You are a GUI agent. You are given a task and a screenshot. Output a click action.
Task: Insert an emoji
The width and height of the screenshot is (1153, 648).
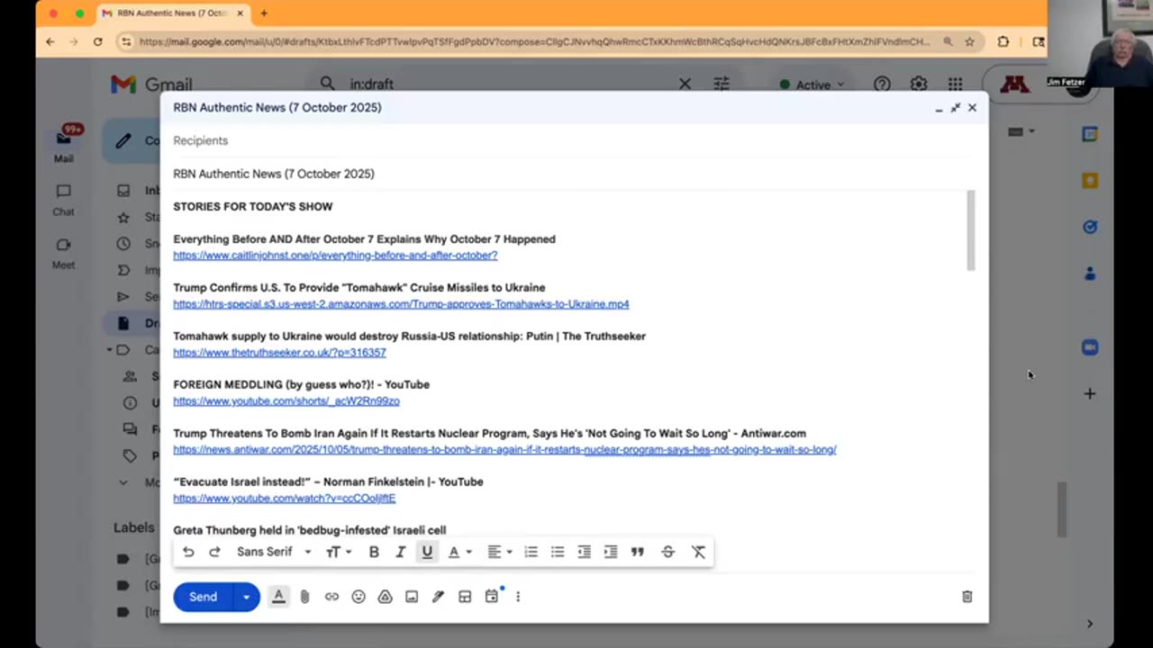(x=359, y=597)
